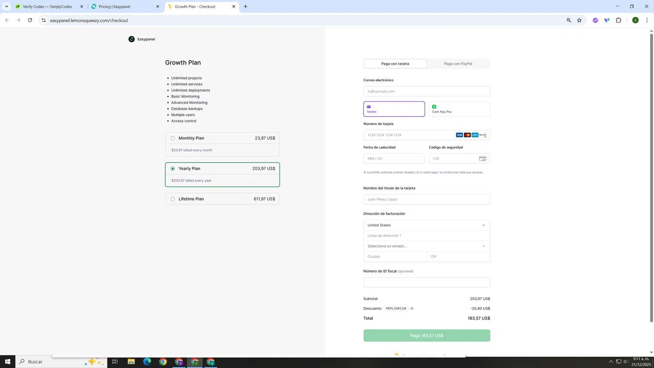This screenshot has height=368, width=654.
Task: Select the Yearly Plan radio button
Action: [173, 169]
